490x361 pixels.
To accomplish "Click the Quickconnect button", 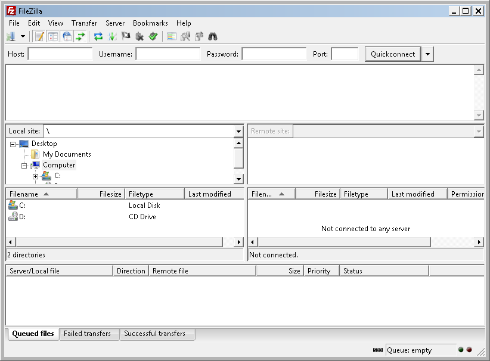I will point(392,54).
